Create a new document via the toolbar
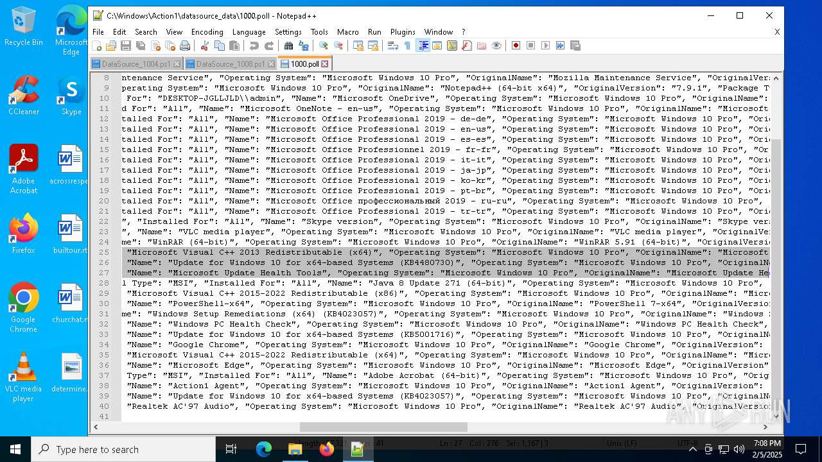The width and height of the screenshot is (822, 462). 97,46
